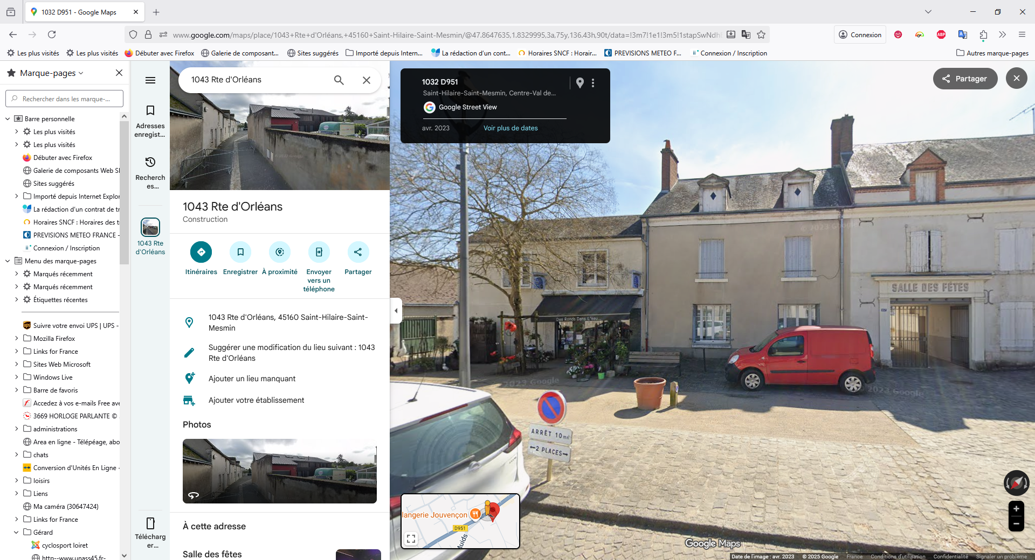Collapse the Gérard bookmark folder

(16, 532)
